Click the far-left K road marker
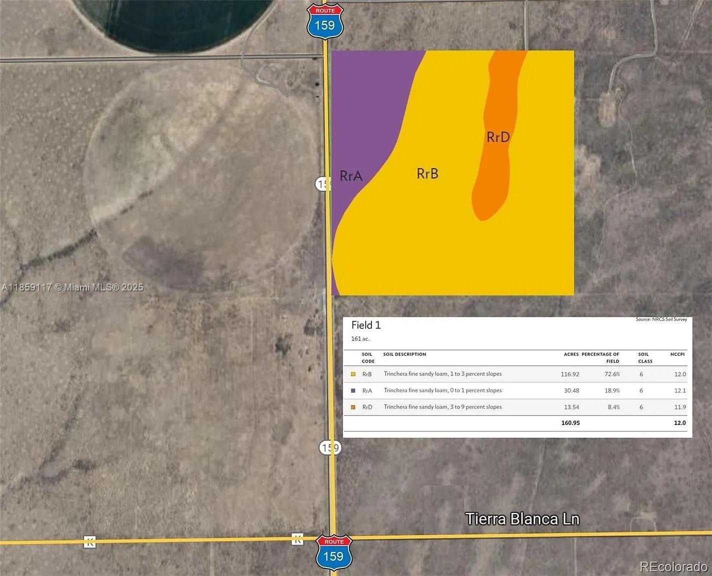This screenshot has height=576, width=712. 89,541
